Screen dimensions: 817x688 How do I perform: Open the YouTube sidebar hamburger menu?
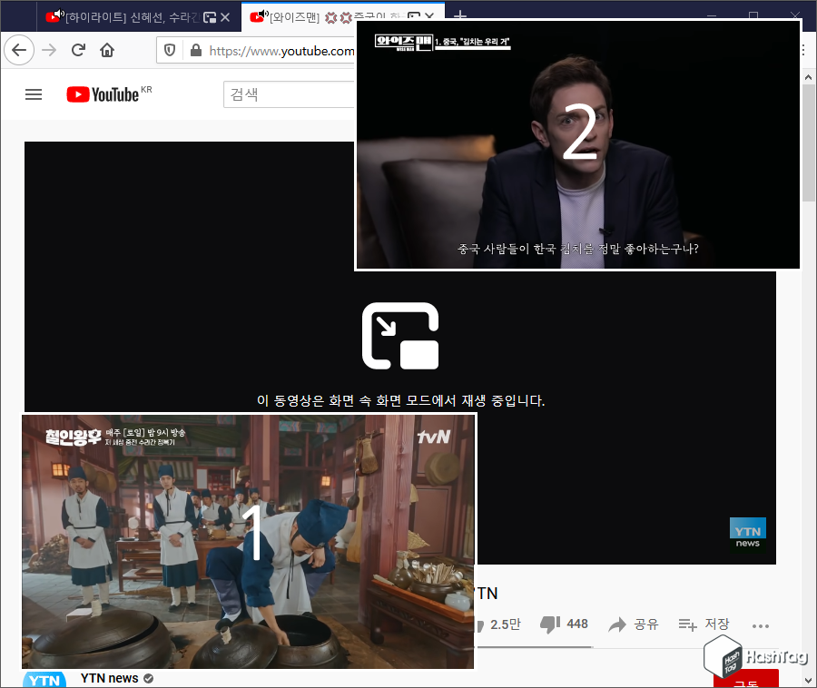click(x=34, y=93)
